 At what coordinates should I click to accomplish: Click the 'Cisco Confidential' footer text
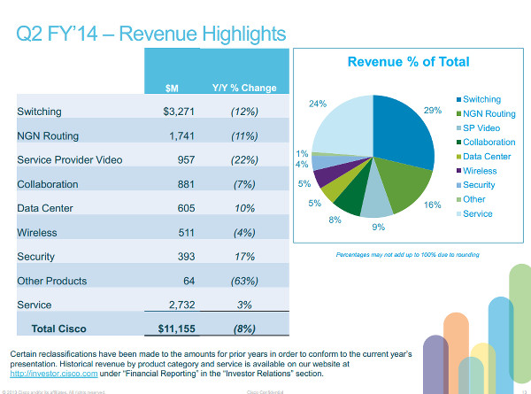tap(265, 392)
